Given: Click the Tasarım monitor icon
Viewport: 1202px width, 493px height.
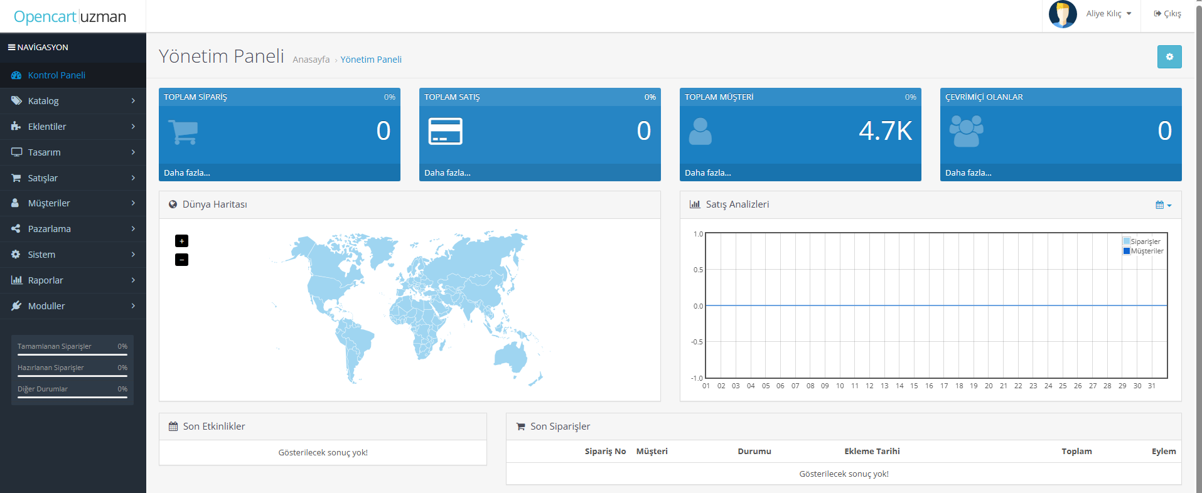Looking at the screenshot, I should pyautogui.click(x=16, y=152).
